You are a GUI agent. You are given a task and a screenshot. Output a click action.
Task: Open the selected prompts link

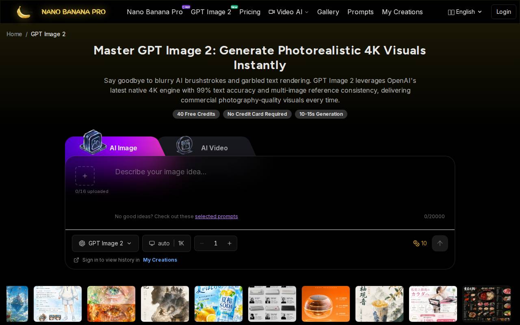point(217,217)
